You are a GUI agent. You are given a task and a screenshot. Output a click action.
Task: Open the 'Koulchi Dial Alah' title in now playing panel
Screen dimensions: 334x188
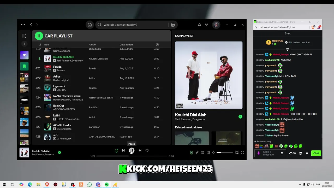coord(190,115)
